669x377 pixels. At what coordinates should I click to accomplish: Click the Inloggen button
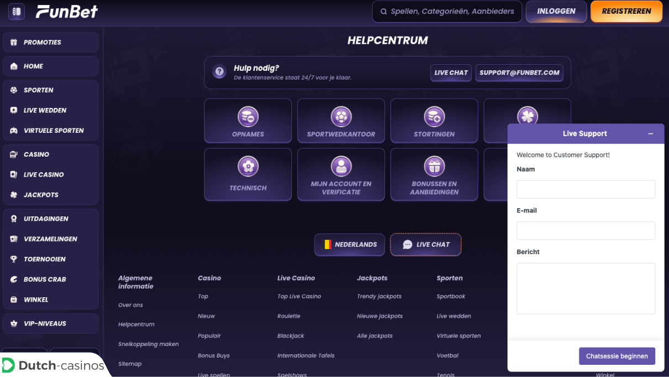pos(556,11)
